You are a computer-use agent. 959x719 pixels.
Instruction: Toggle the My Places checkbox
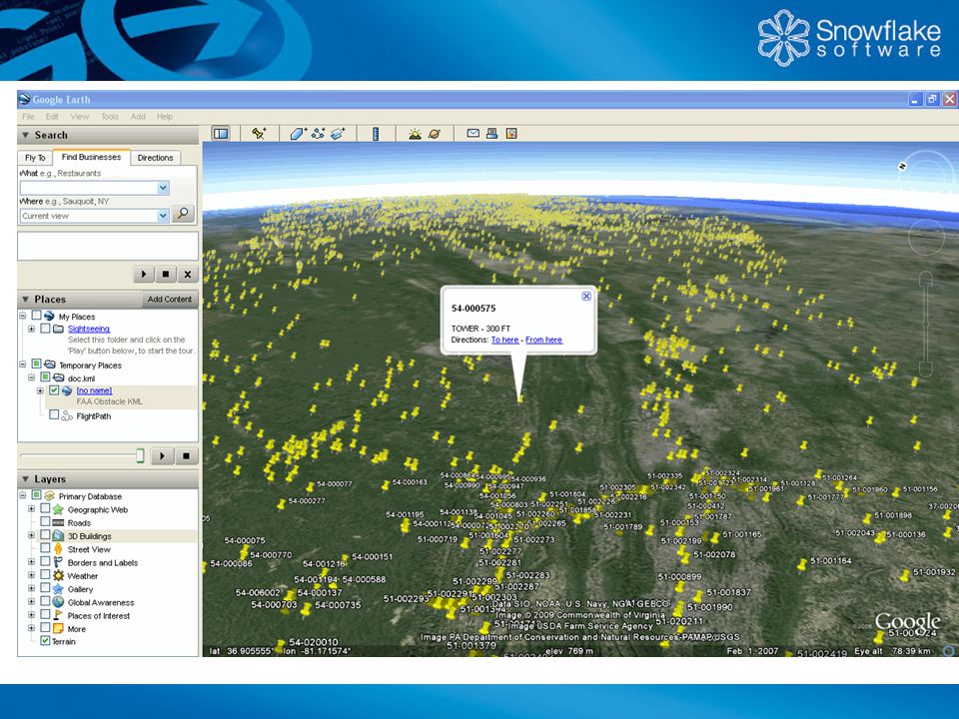click(x=36, y=316)
